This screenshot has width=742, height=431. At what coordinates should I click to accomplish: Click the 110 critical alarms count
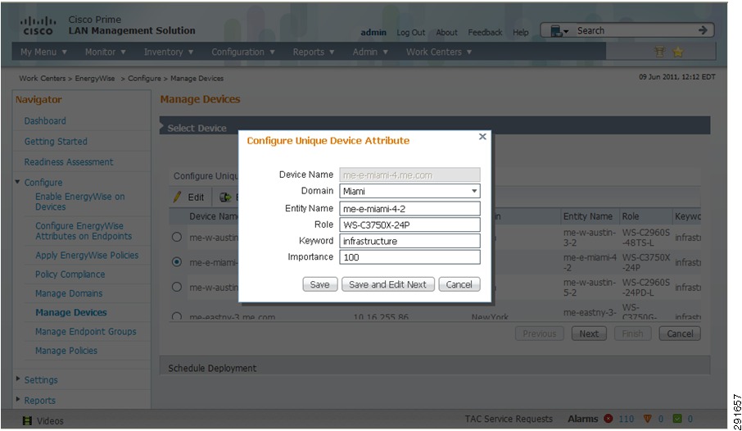click(x=626, y=419)
